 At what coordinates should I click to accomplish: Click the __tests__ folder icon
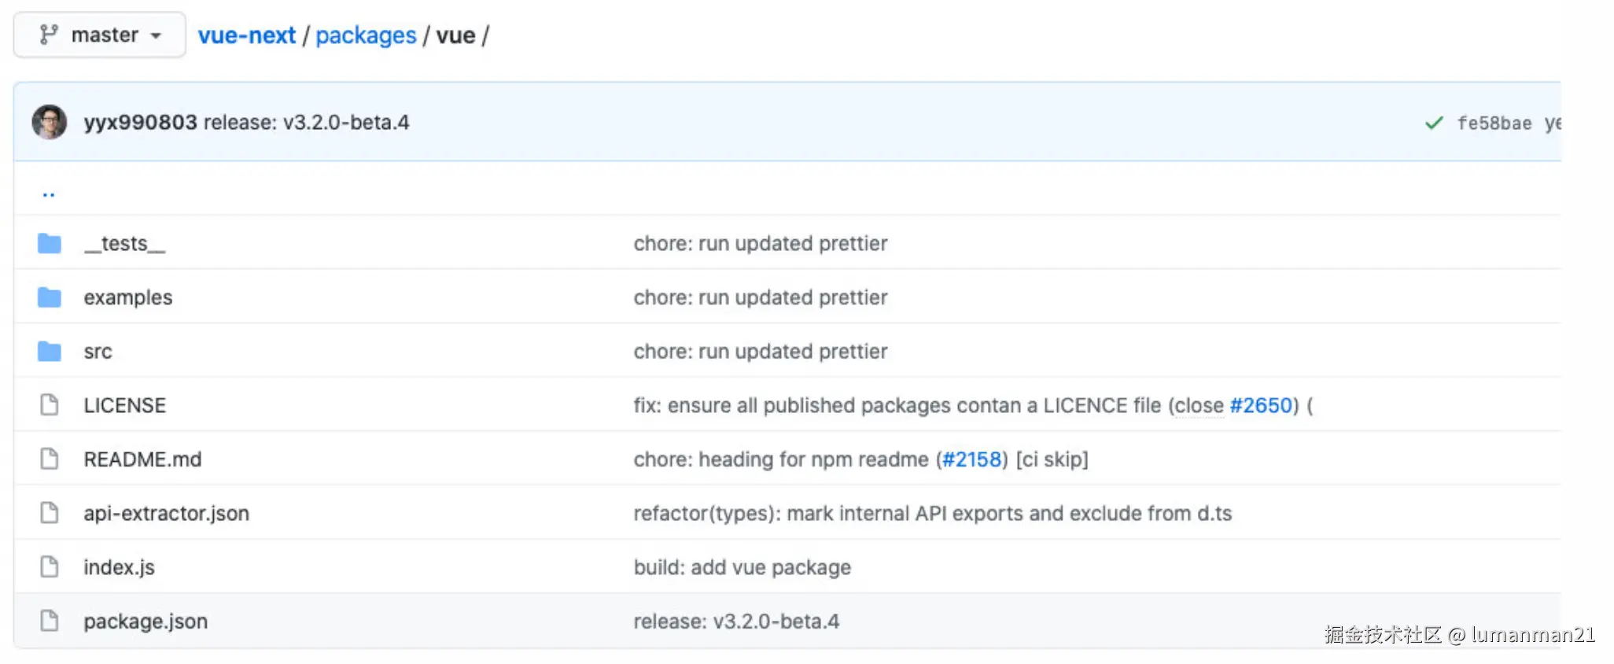pos(50,244)
